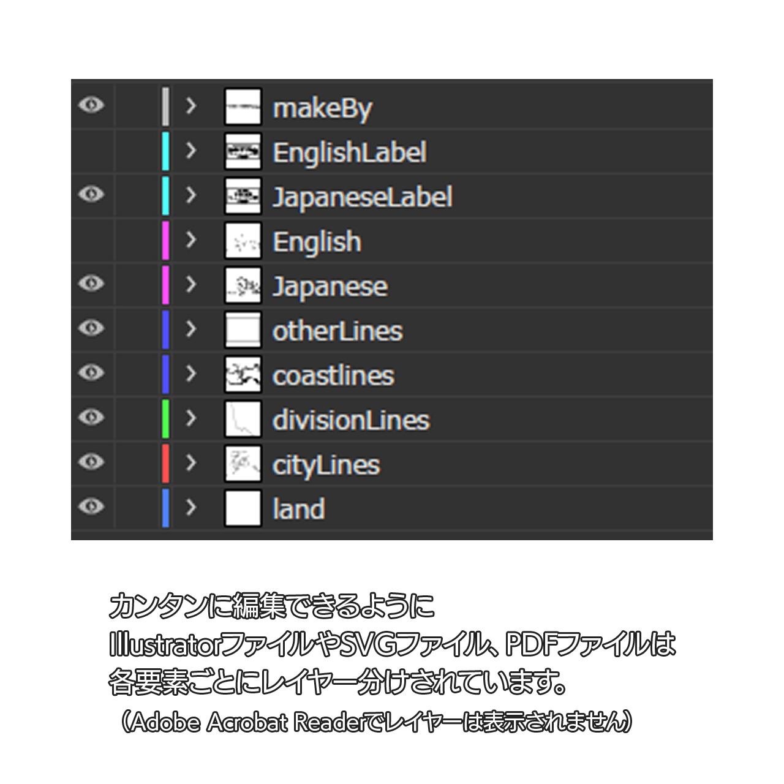Show the hidden EnglishLabel layer
784x784 pixels.
pos(91,151)
